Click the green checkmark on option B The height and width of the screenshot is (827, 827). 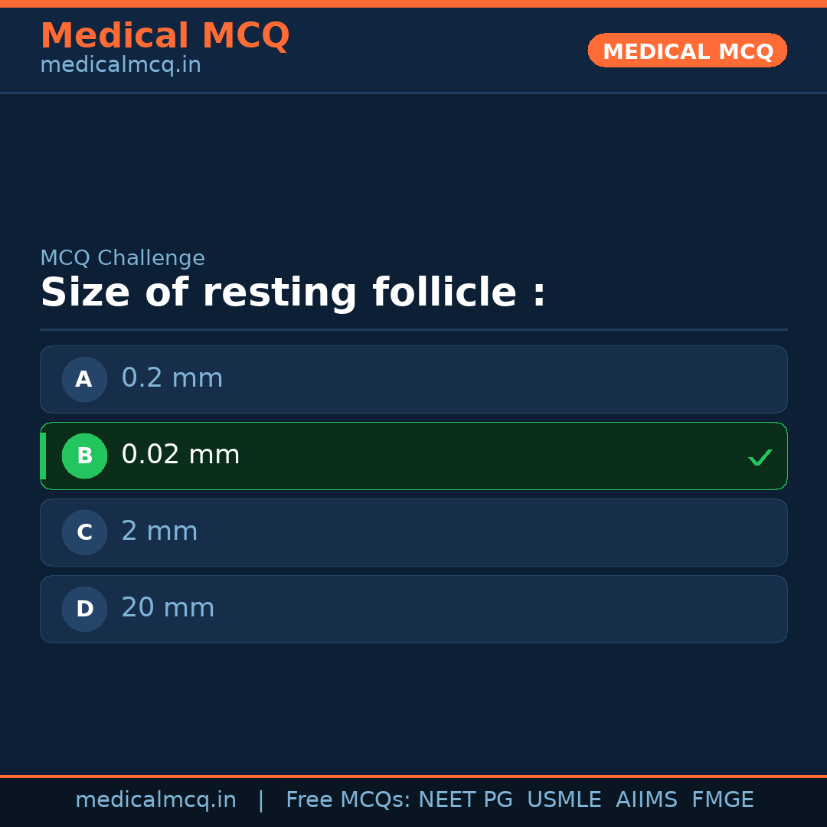point(760,457)
